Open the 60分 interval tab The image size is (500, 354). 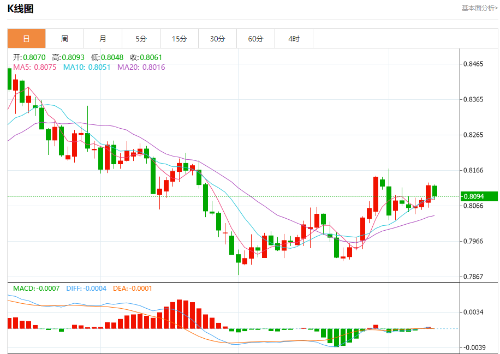pos(256,39)
